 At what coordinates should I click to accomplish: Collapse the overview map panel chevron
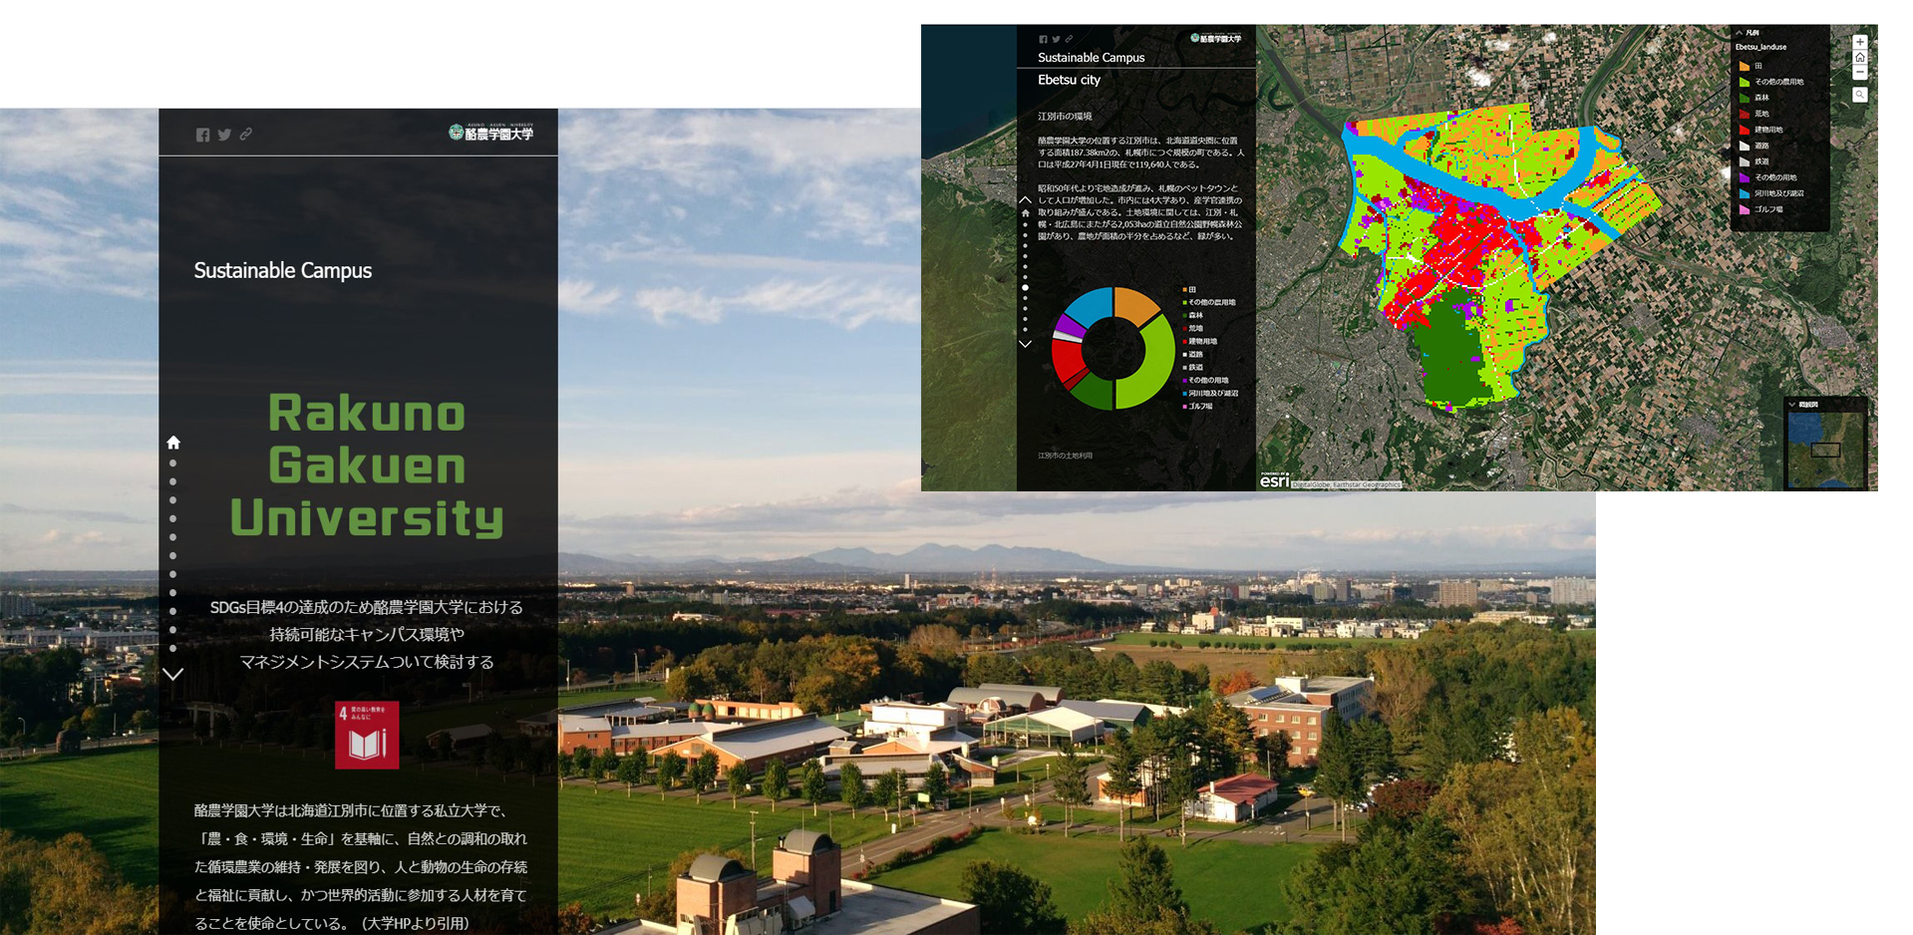pyautogui.click(x=1792, y=405)
